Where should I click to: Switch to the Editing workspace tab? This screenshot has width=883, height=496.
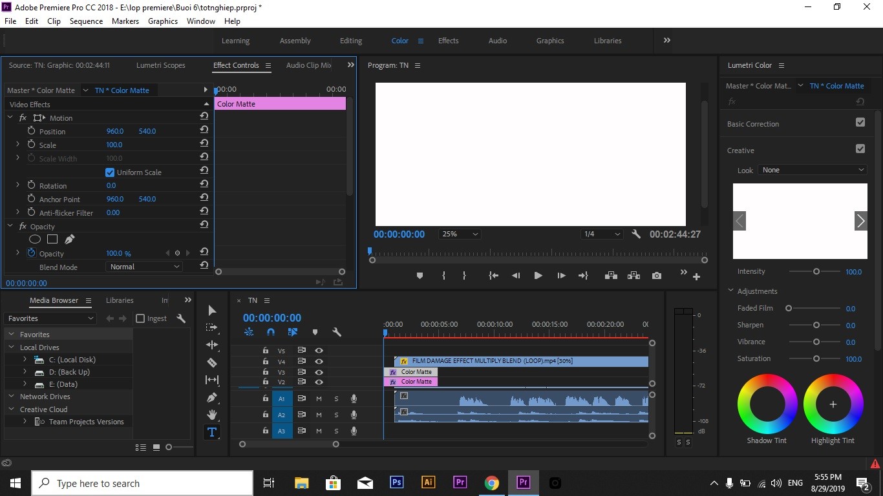tap(351, 41)
